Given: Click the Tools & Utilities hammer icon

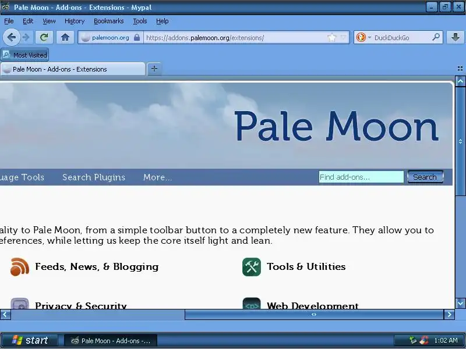Looking at the screenshot, I should (252, 267).
